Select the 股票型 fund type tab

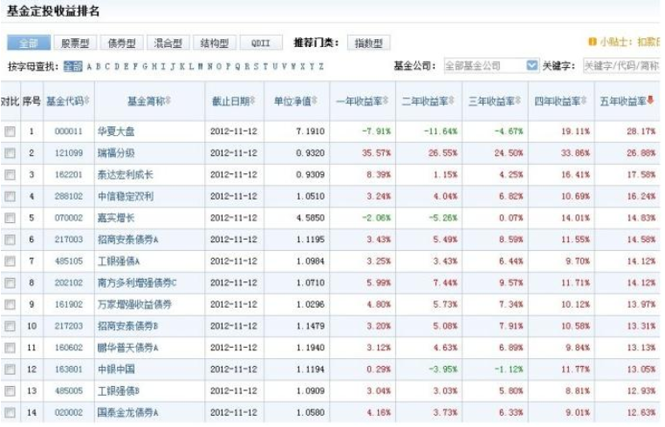(76, 43)
